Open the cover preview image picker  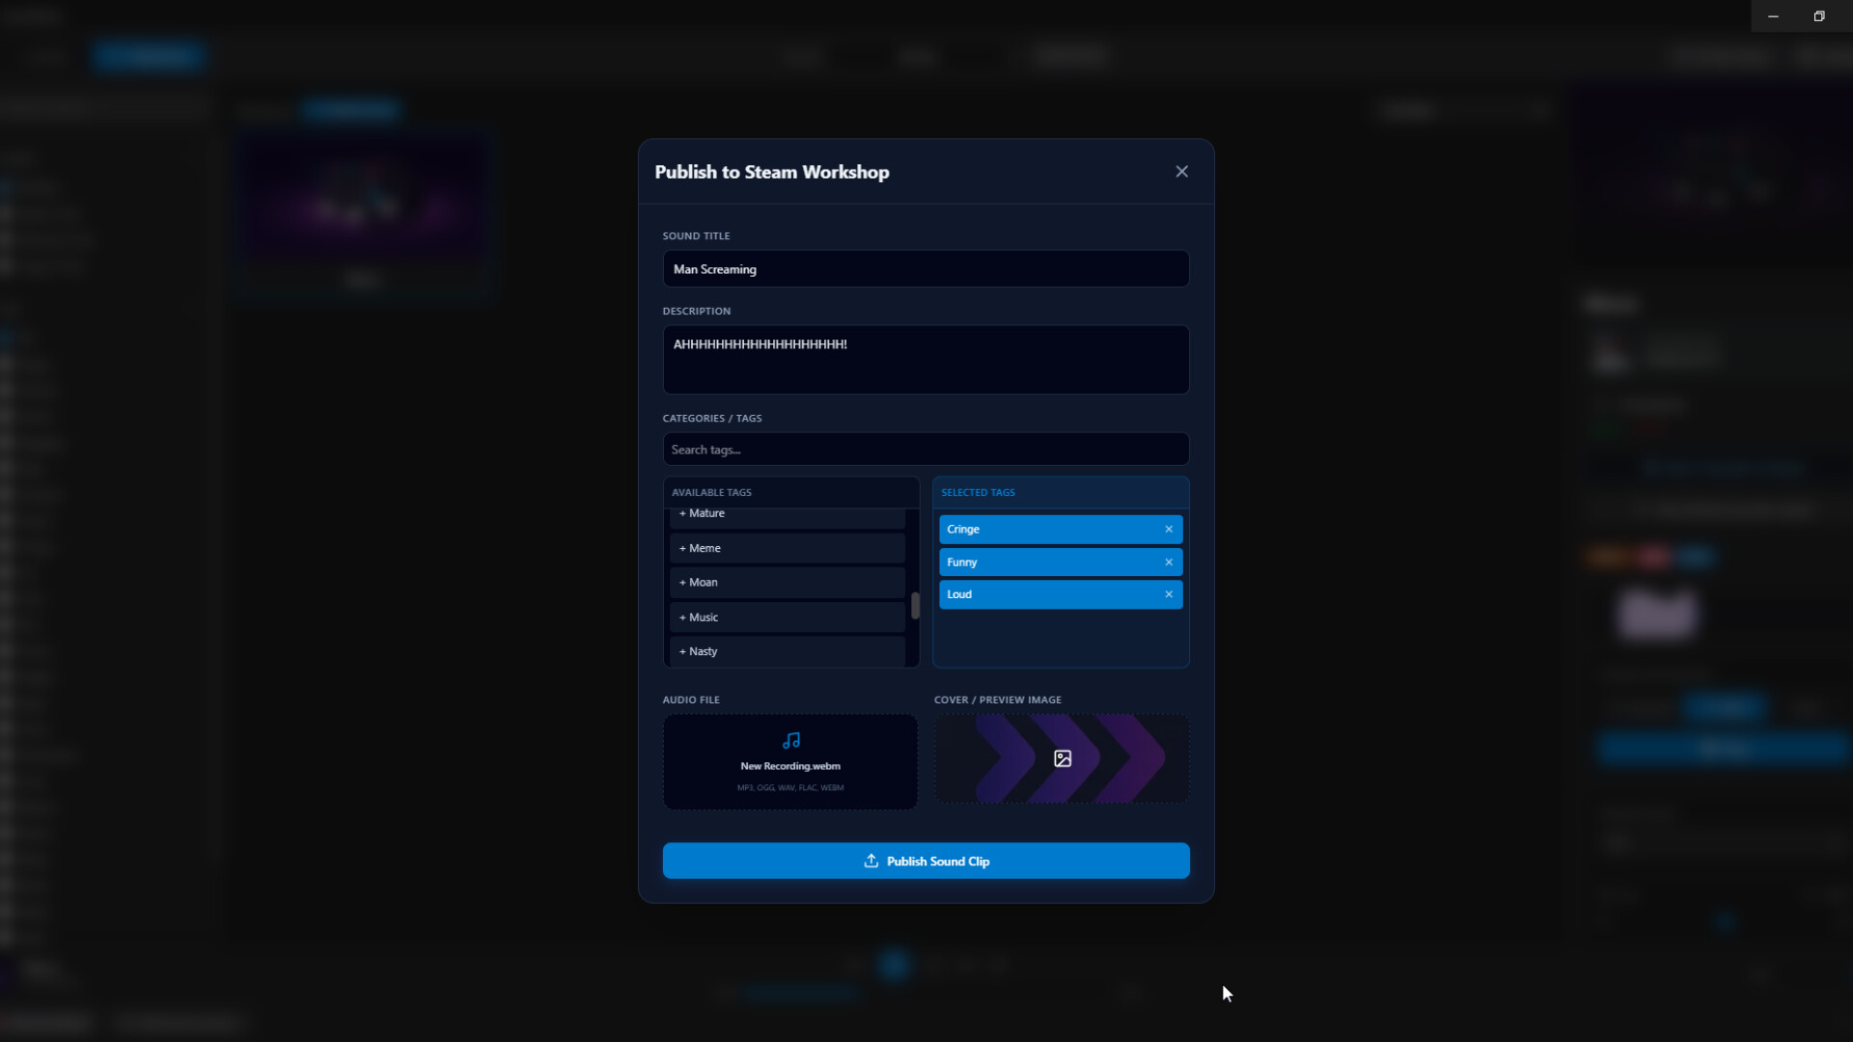tap(1062, 759)
